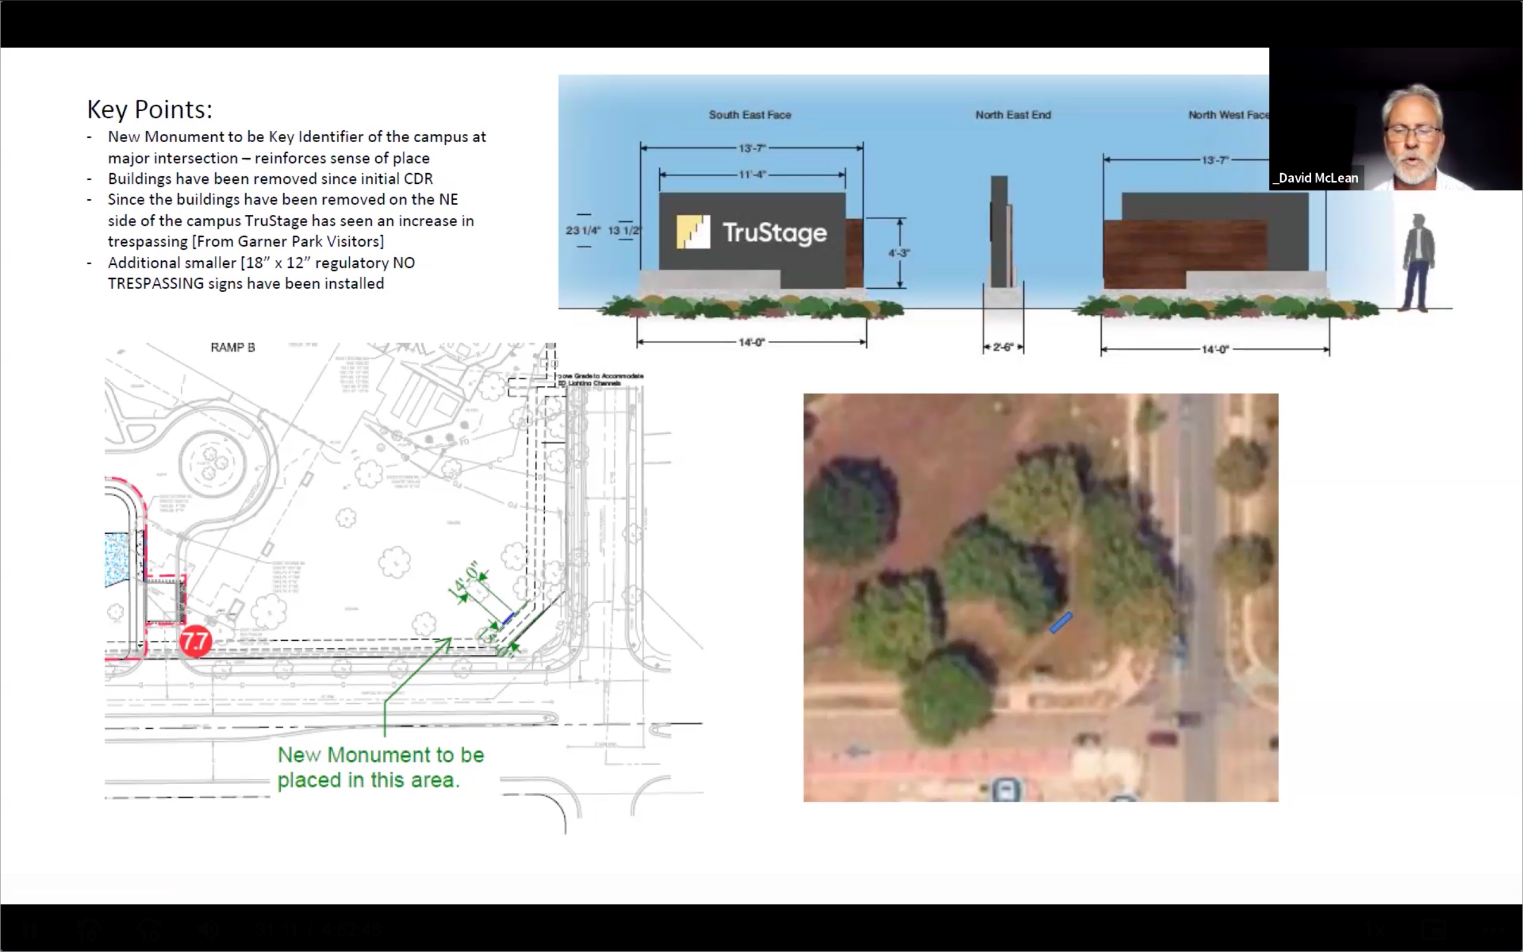Click the David McLean webcam thumbnail
1523x952 pixels.
pos(1394,120)
